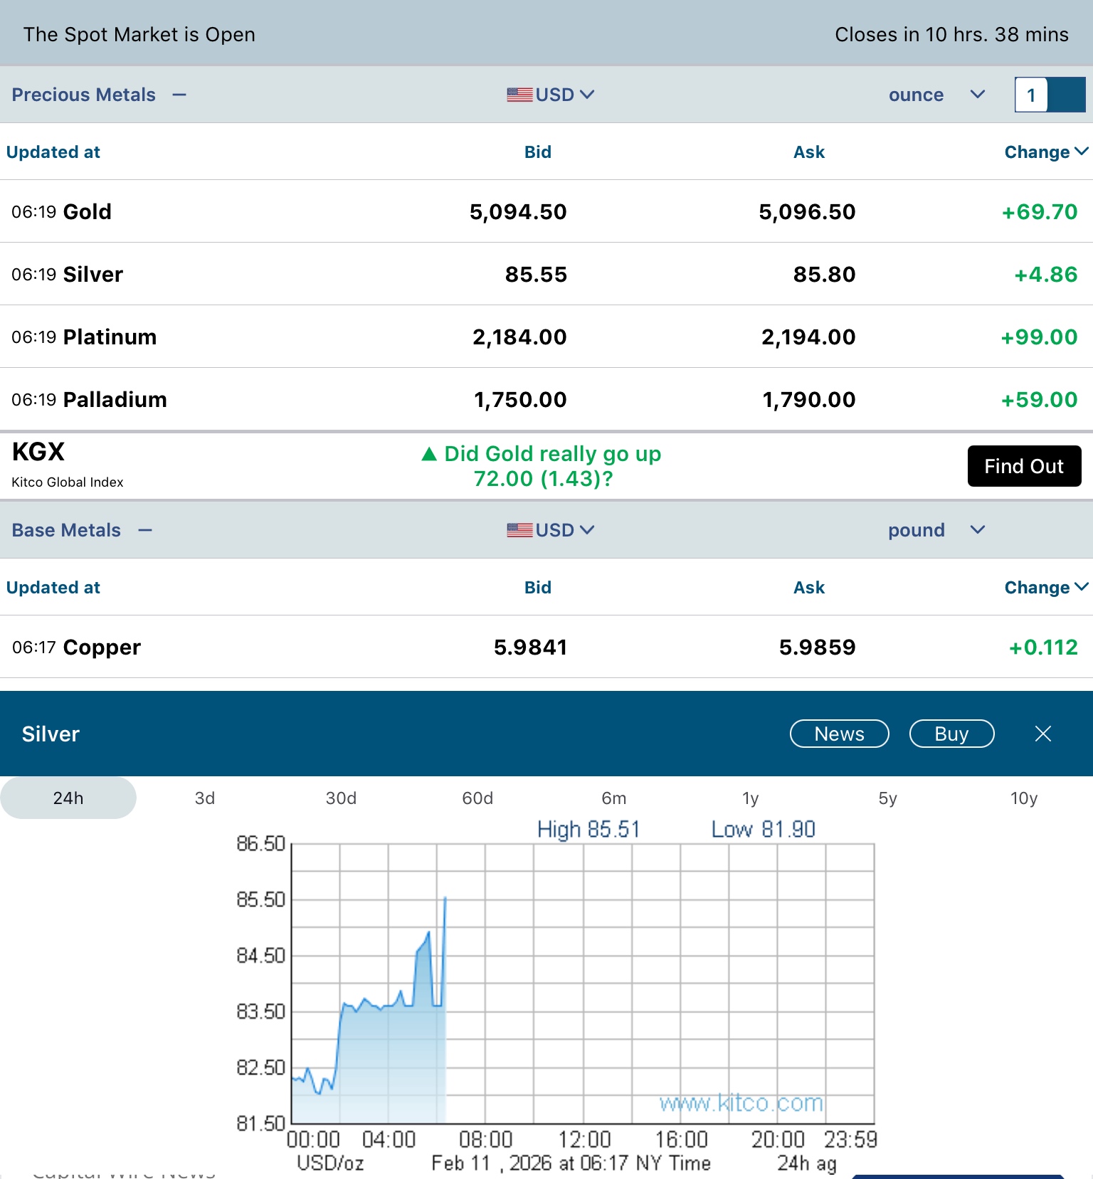Select the Silver row in Precious Metals
This screenshot has width=1093, height=1179.
(x=546, y=274)
